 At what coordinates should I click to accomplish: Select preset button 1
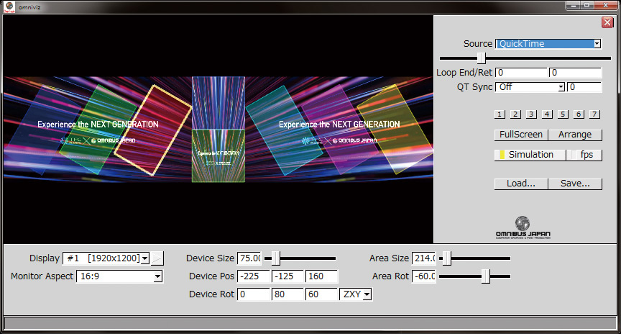[500, 114]
